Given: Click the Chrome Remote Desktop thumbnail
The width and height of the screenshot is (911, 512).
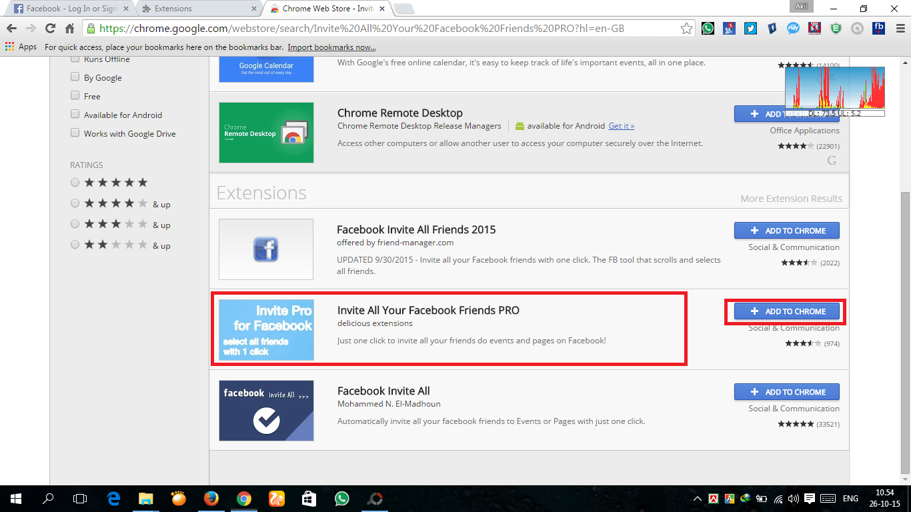Looking at the screenshot, I should [266, 133].
